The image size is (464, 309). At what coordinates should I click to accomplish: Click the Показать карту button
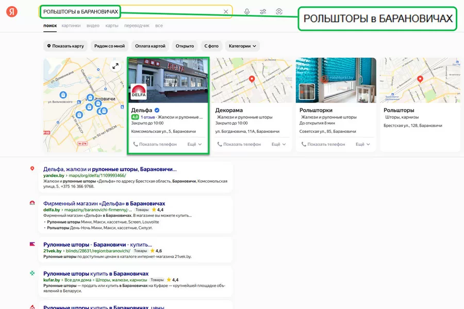65,46
